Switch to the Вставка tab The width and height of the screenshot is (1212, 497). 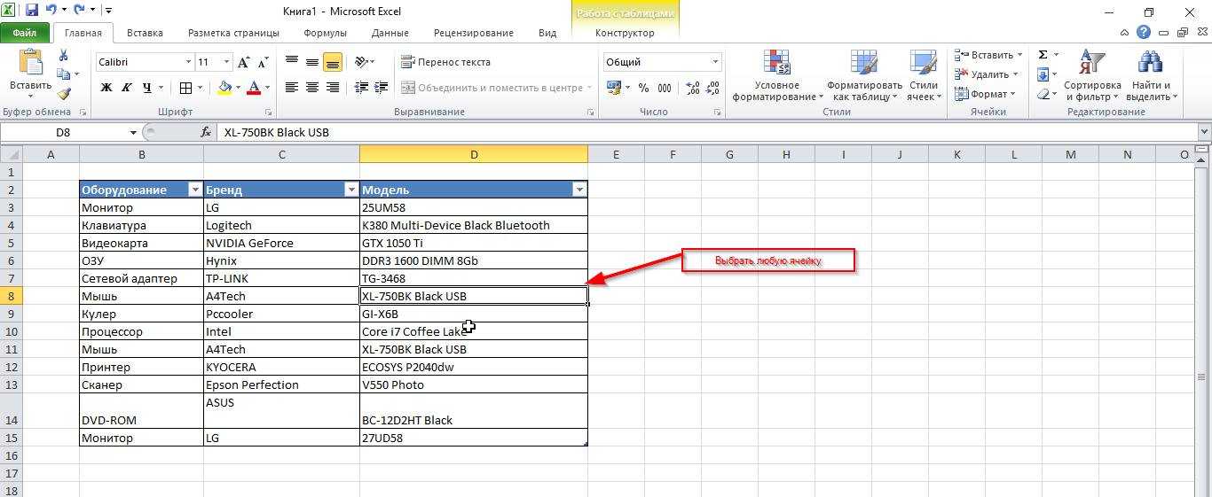tap(145, 33)
